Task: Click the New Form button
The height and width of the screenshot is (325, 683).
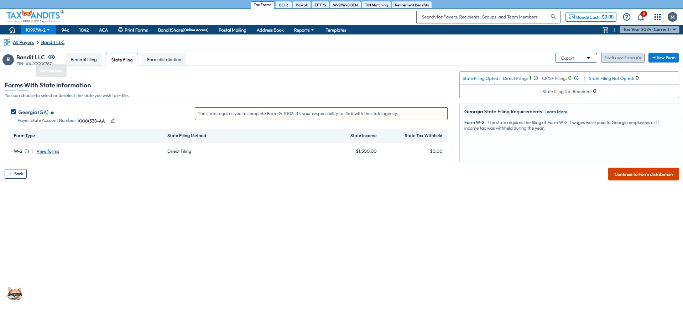Action: (663, 58)
